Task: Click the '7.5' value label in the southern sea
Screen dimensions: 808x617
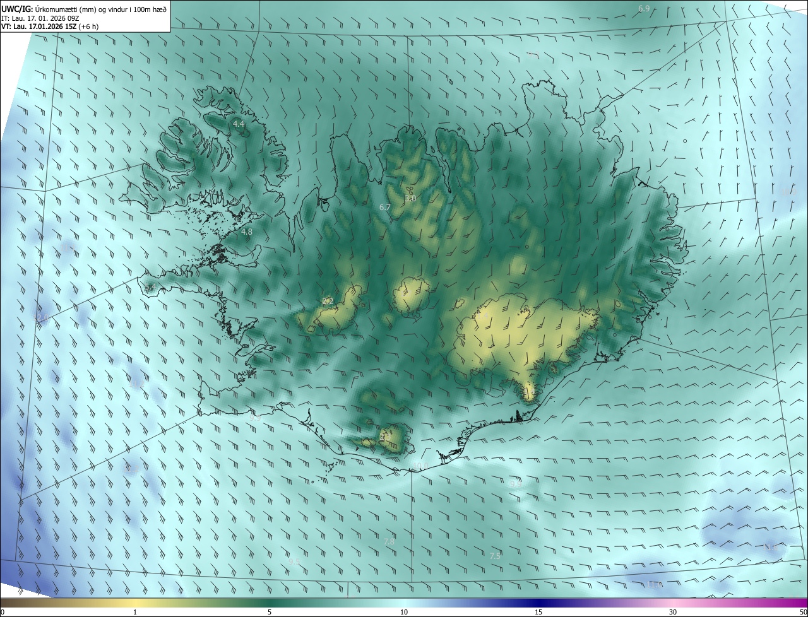Action: click(495, 556)
